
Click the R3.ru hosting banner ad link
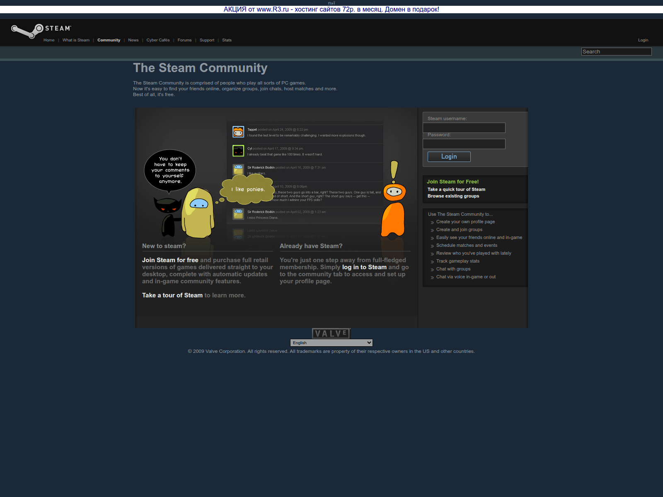[331, 10]
